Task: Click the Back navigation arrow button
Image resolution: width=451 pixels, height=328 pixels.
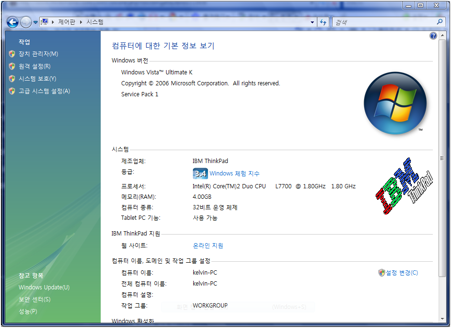Action: click(x=12, y=22)
